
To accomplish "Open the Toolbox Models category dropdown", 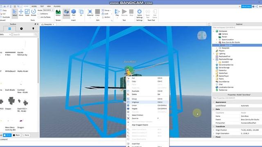I will [5, 34].
